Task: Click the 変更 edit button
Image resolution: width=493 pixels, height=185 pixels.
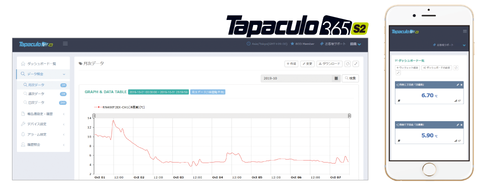Action: tap(307, 64)
